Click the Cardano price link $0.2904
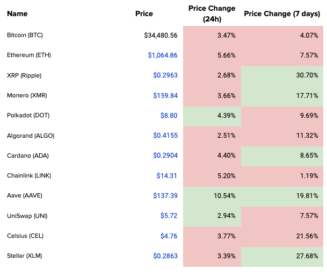 165,156
